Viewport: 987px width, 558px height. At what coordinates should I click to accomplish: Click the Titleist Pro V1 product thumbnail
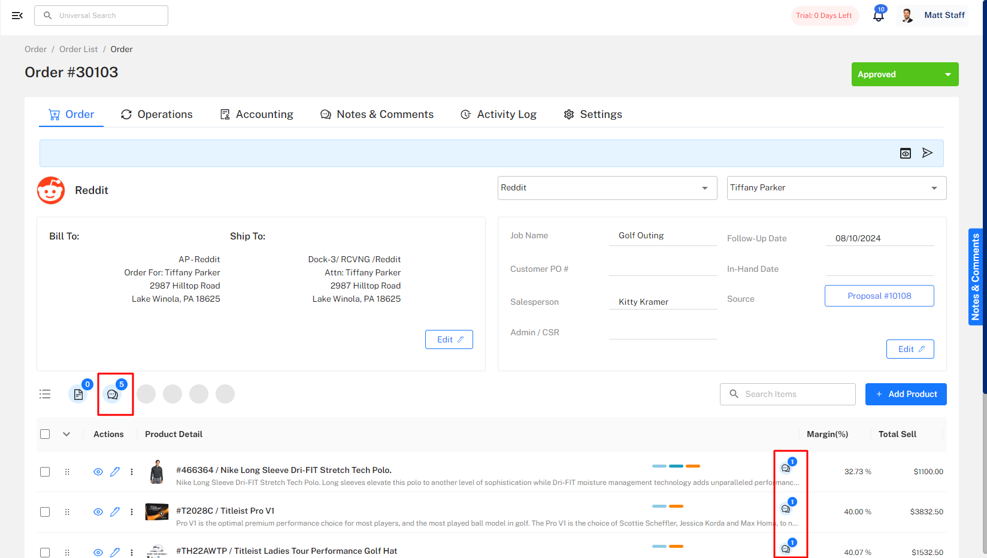tap(157, 512)
